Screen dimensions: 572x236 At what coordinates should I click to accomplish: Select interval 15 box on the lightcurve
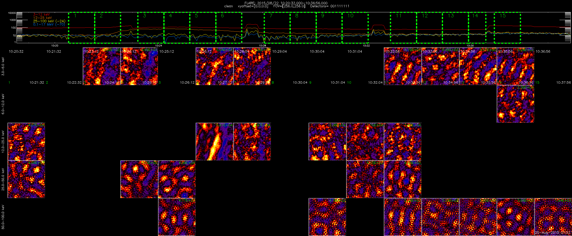(x=508, y=28)
